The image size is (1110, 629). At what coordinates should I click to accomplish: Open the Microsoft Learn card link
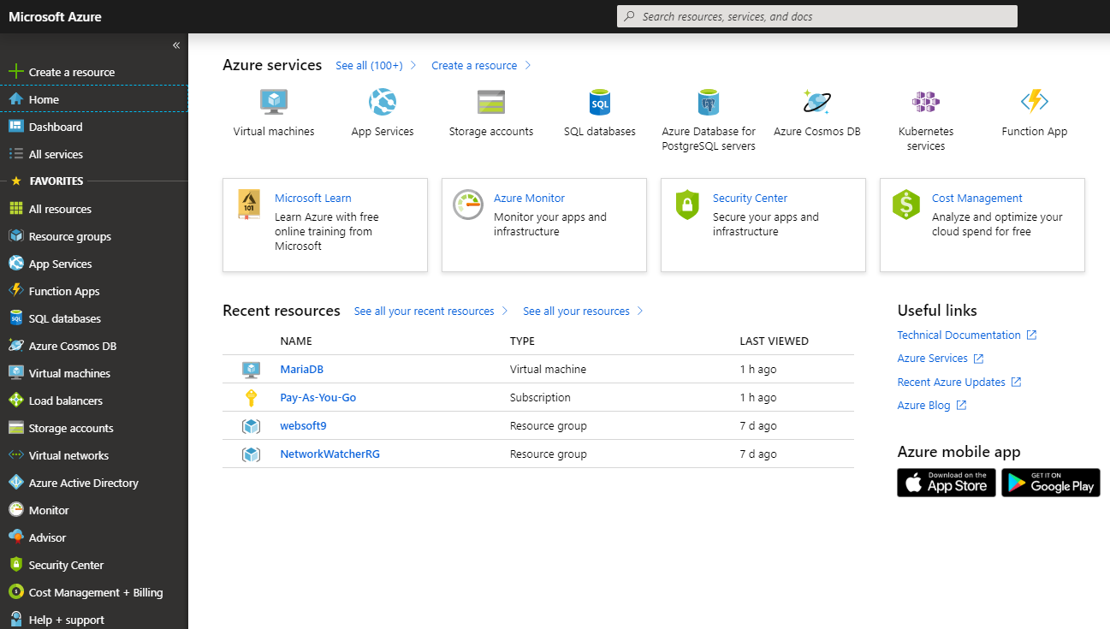(x=313, y=198)
